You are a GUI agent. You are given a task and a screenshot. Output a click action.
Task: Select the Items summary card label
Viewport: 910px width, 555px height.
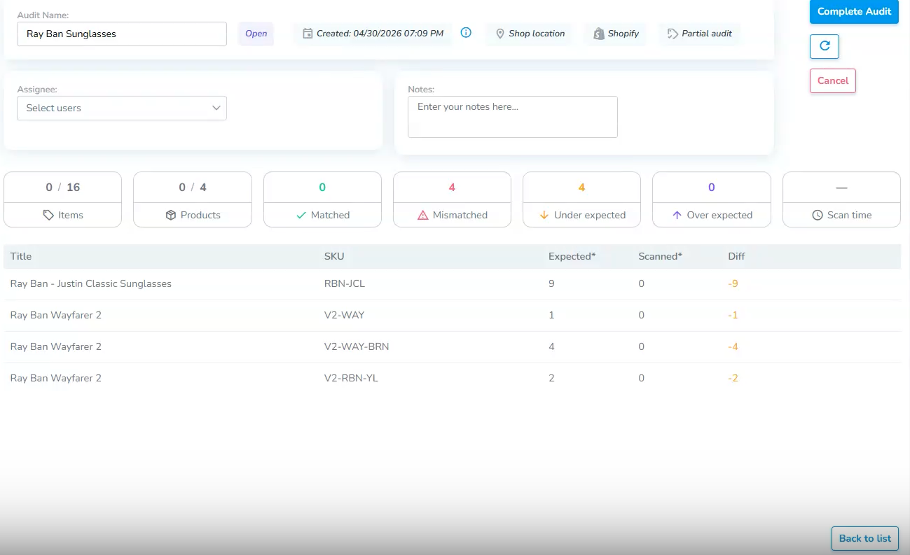[x=71, y=215]
